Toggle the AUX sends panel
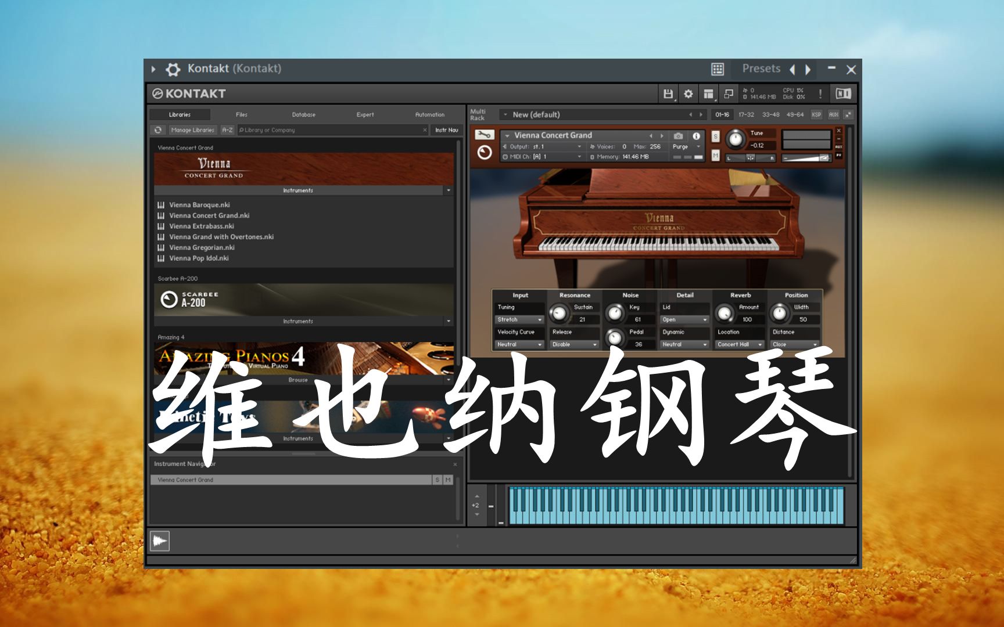This screenshot has height=627, width=1004. point(833,115)
